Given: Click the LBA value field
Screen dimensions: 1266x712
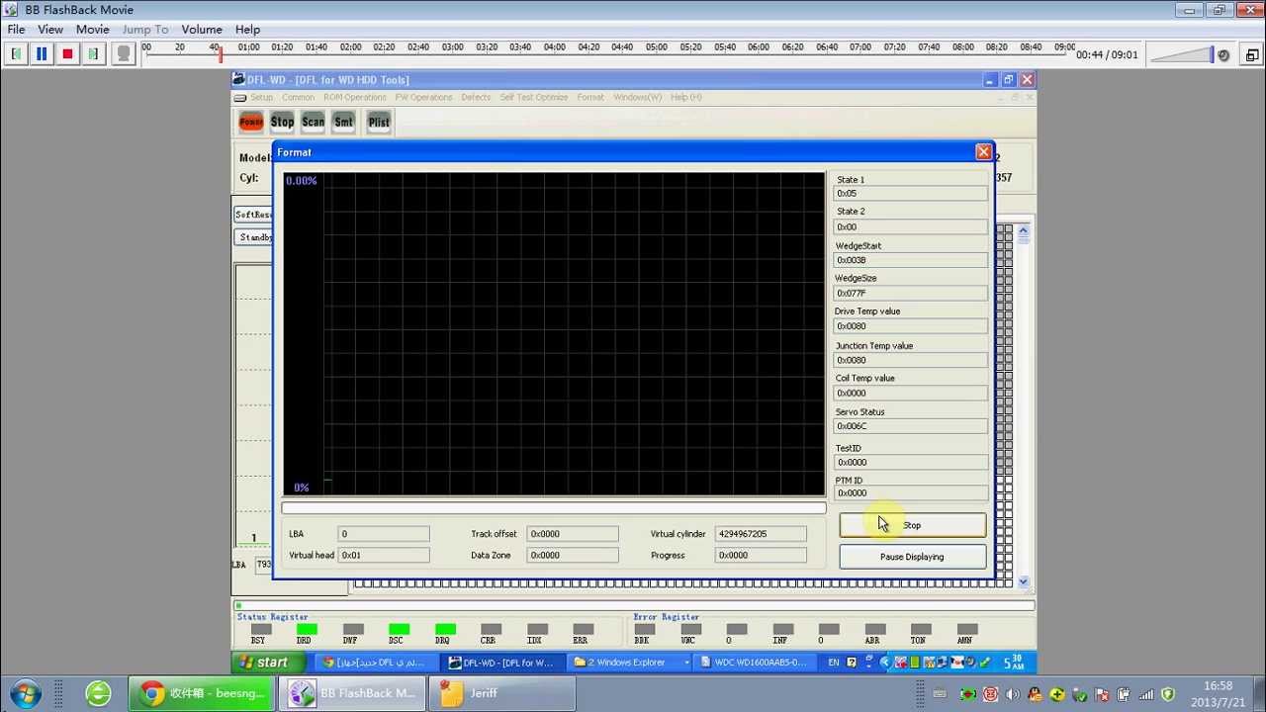Looking at the screenshot, I should pyautogui.click(x=384, y=534).
